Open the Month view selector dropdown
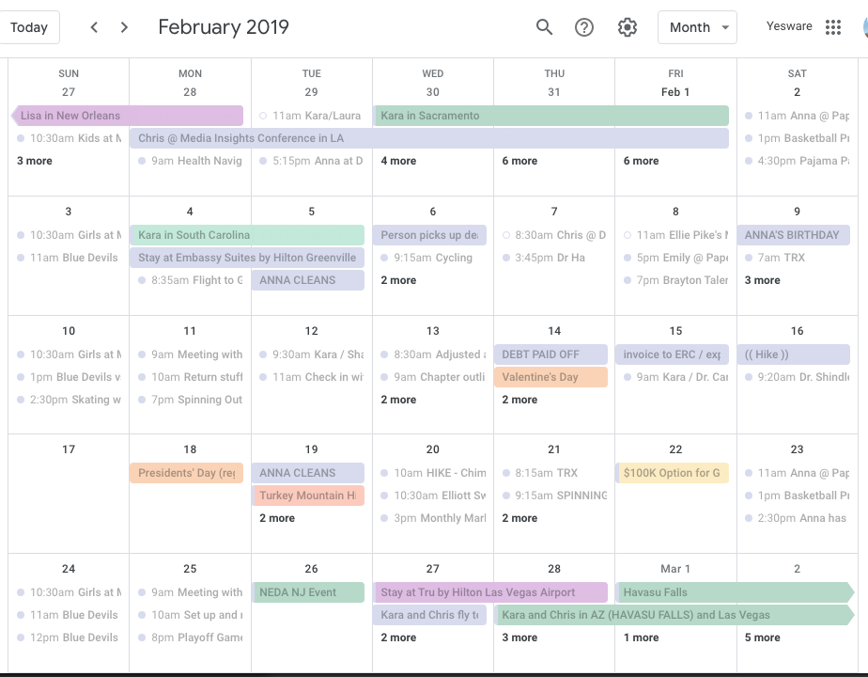Image resolution: width=868 pixels, height=677 pixels. tap(697, 27)
